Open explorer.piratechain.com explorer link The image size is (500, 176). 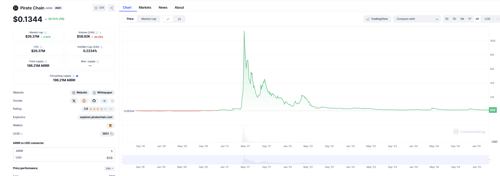[96, 117]
